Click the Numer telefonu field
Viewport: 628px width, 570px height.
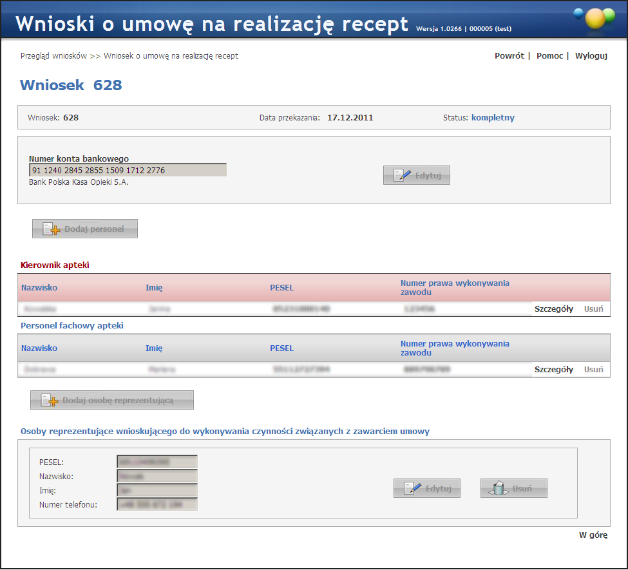(x=157, y=504)
